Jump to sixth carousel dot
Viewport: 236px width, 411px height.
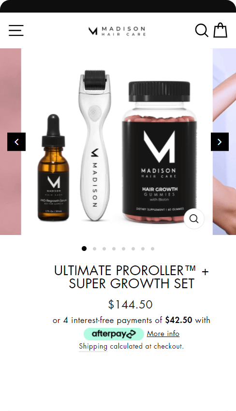[x=133, y=249]
